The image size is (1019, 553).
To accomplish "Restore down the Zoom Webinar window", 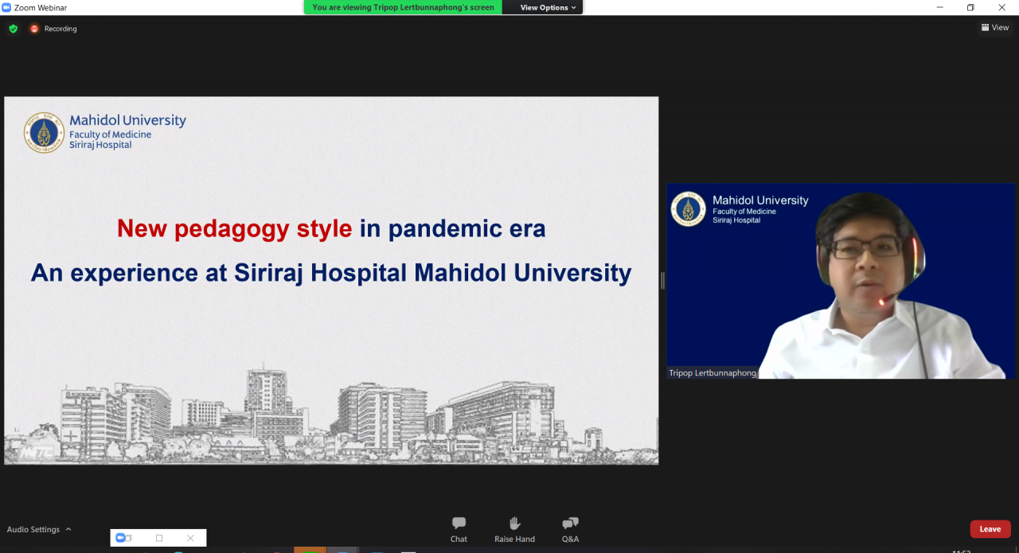I will (970, 7).
